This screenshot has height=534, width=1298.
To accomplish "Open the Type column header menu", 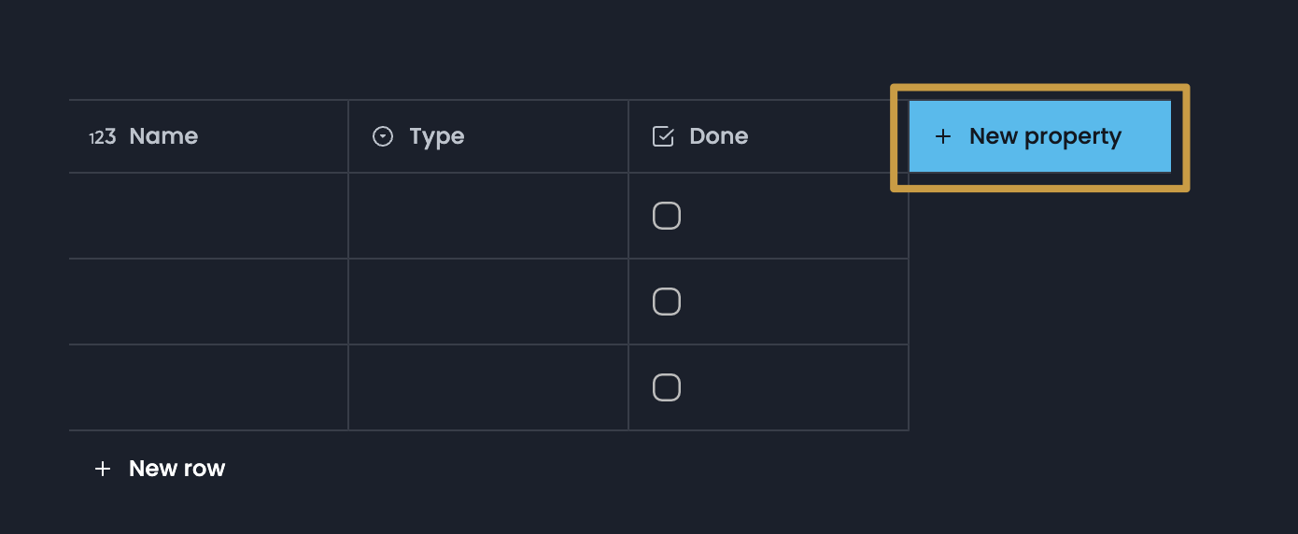I will tap(437, 137).
